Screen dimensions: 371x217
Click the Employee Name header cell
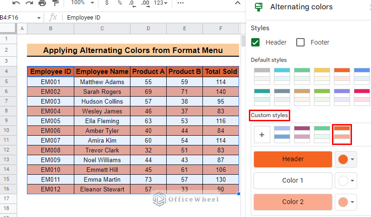pyautogui.click(x=102, y=72)
